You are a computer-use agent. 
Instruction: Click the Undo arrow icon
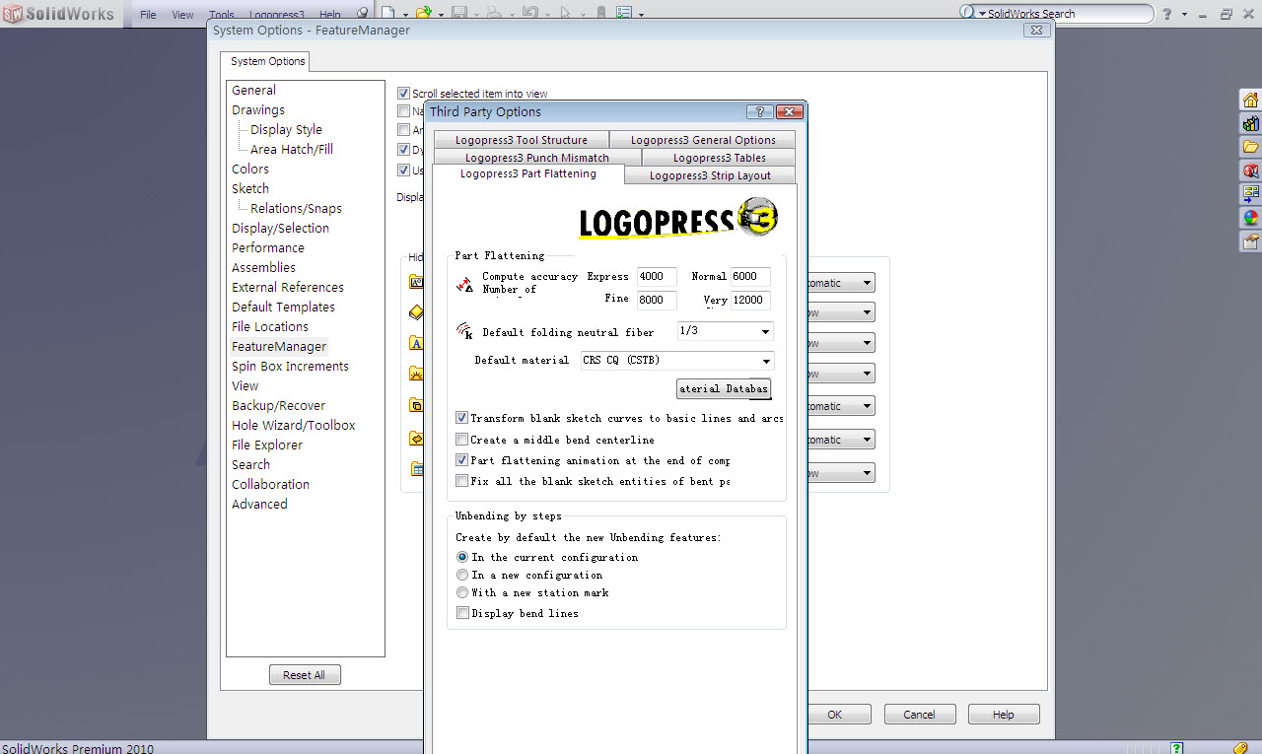tap(529, 13)
